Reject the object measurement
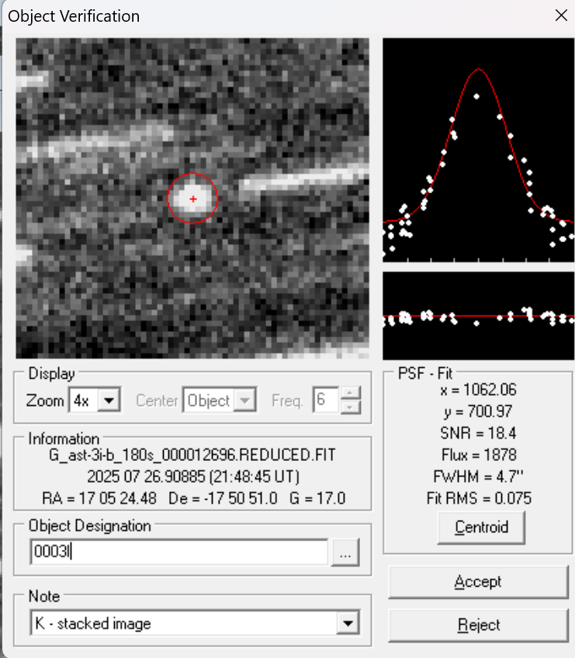The width and height of the screenshot is (575, 658). 478,625
